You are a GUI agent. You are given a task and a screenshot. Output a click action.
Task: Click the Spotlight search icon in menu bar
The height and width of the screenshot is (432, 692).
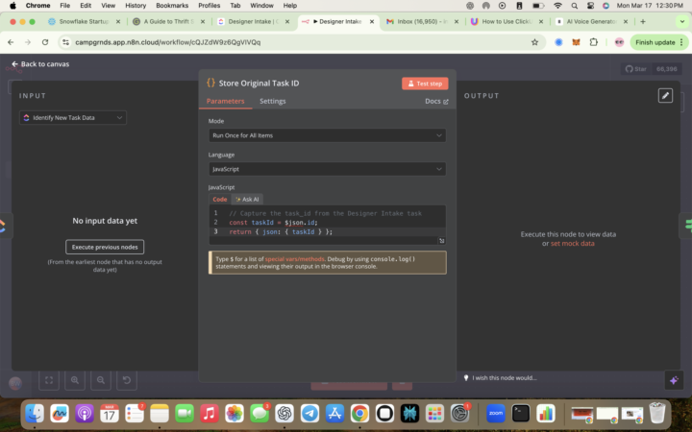[x=574, y=6]
